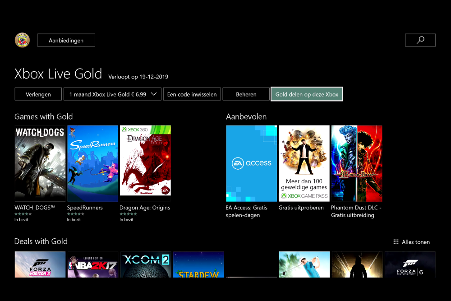Click the Dragon Age: Origins star rating
The width and height of the screenshot is (451, 301).
click(128, 214)
